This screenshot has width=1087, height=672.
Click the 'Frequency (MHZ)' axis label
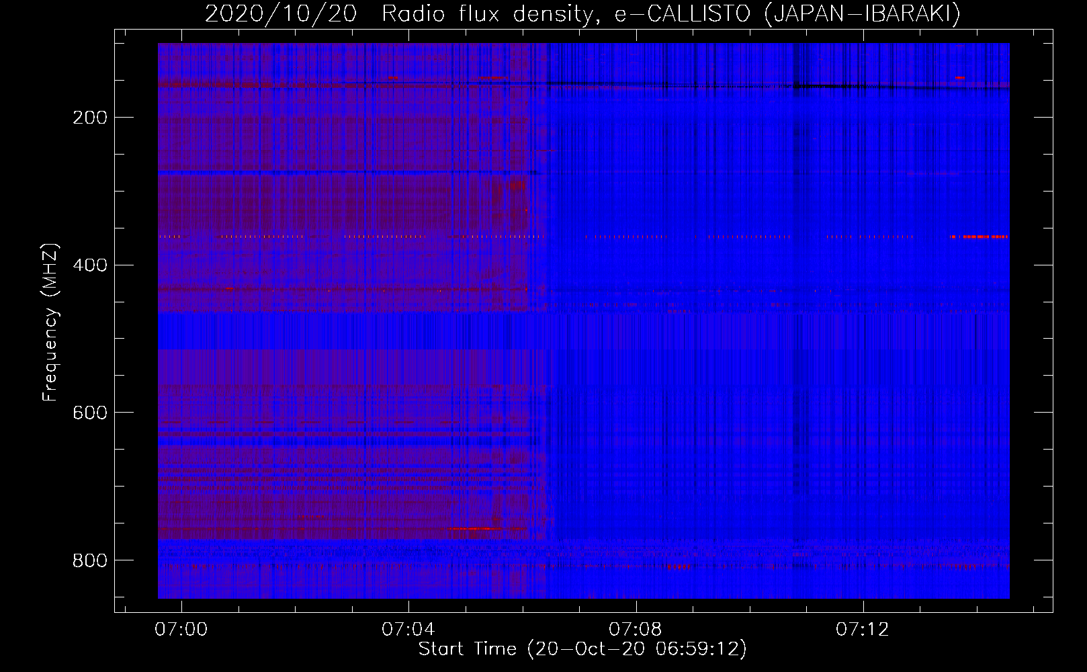tap(50, 323)
